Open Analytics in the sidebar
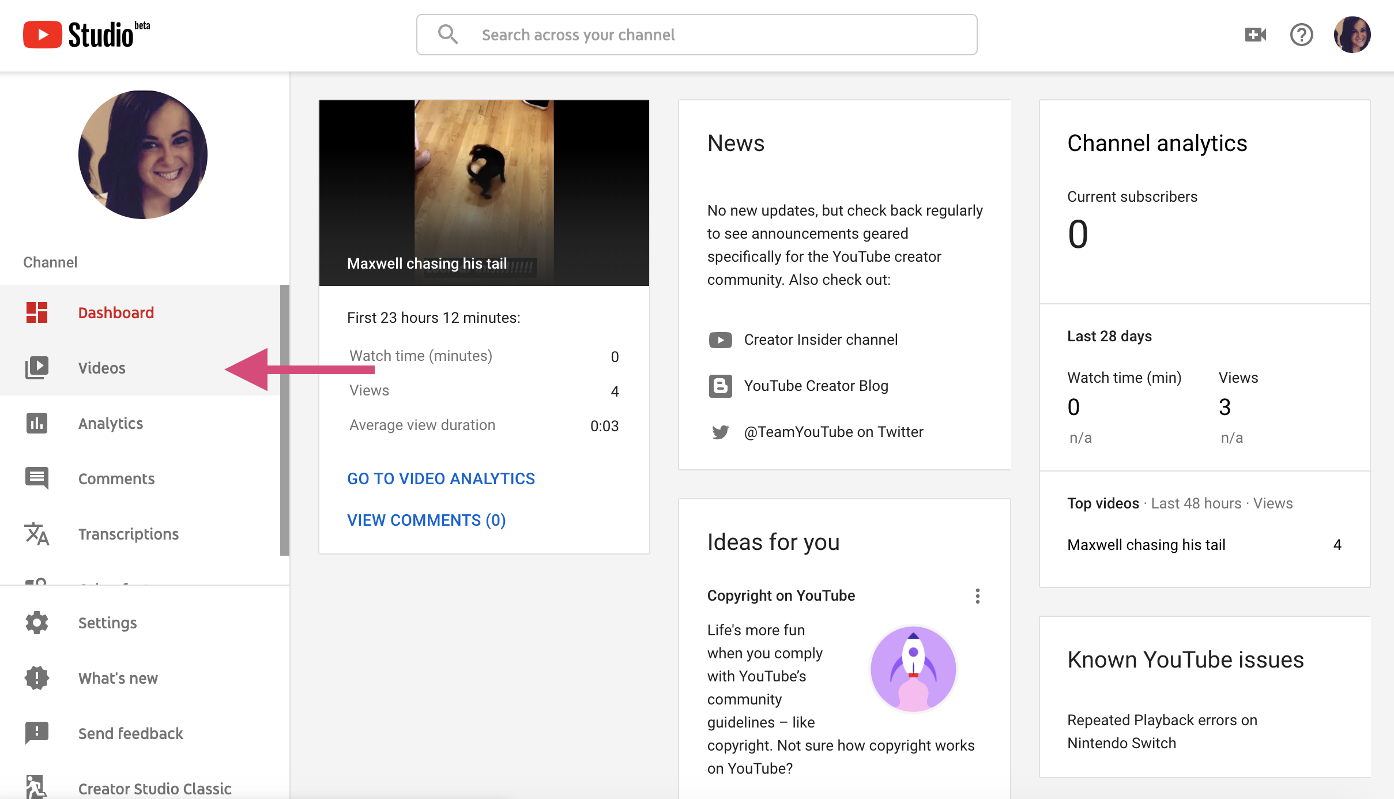1394x799 pixels. (x=140, y=423)
